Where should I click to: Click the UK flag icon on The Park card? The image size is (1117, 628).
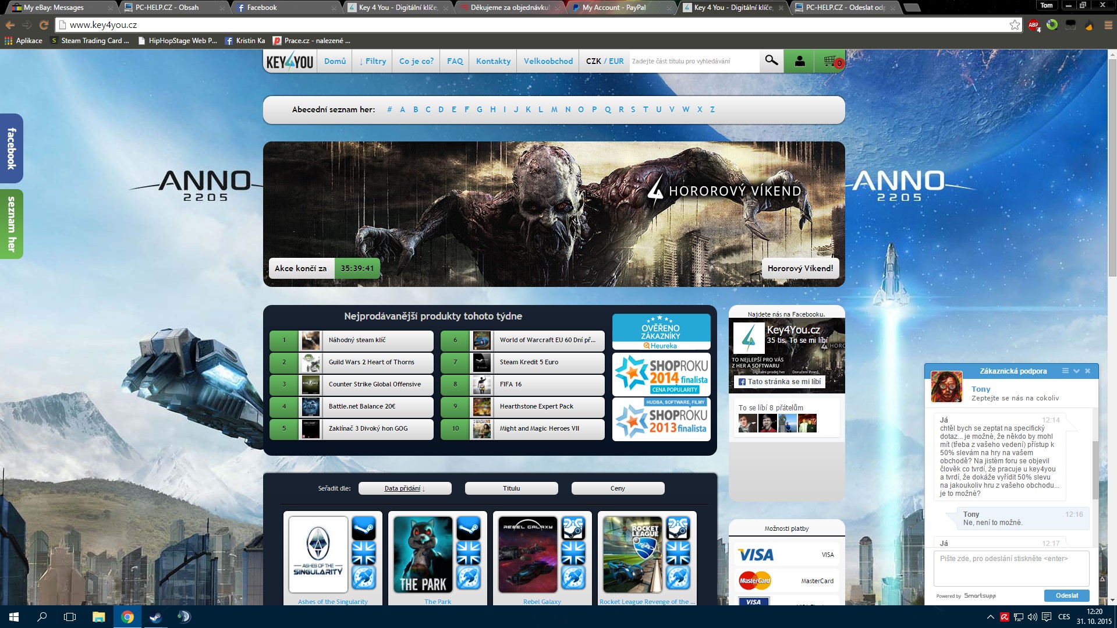click(x=469, y=553)
